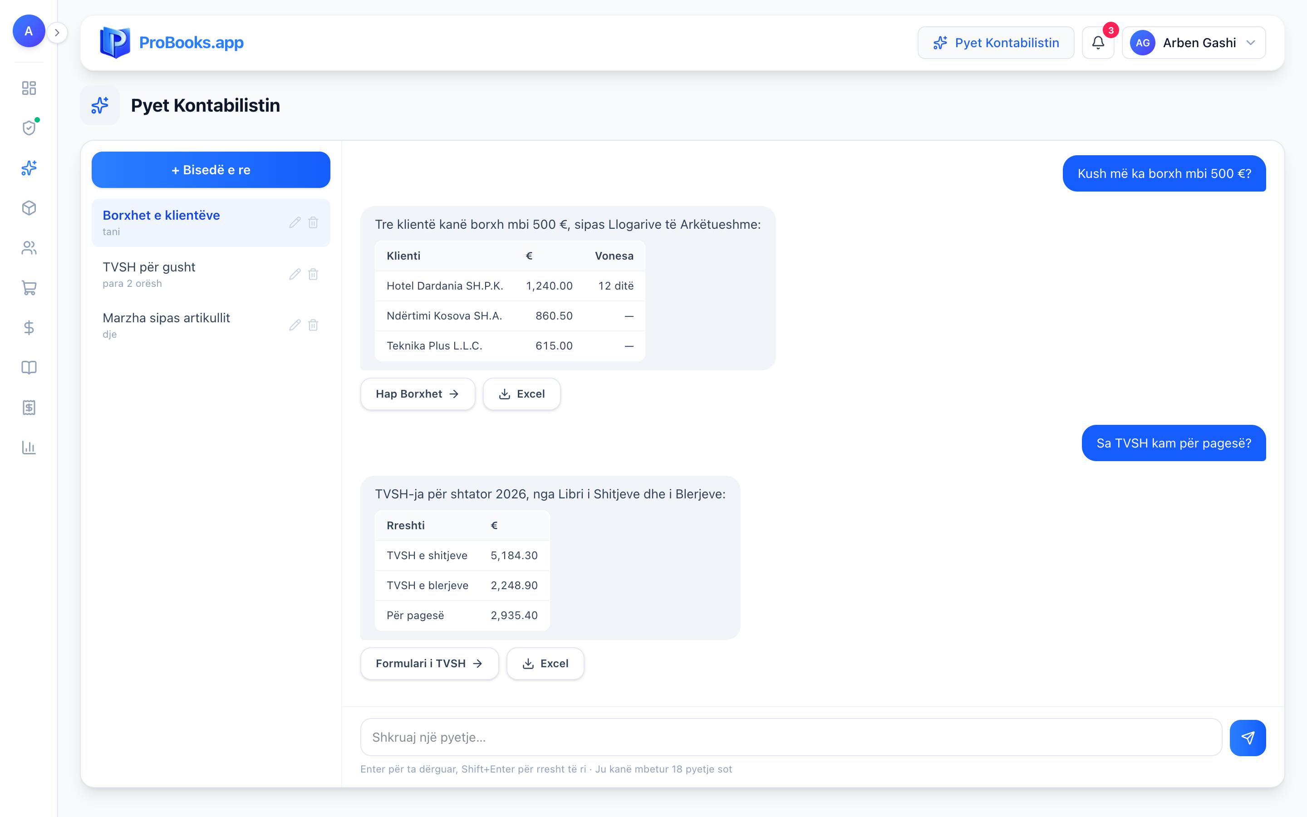The image size is (1307, 817).
Task: Rename Marzha sipas artikullit with pencil icon
Action: coord(295,325)
